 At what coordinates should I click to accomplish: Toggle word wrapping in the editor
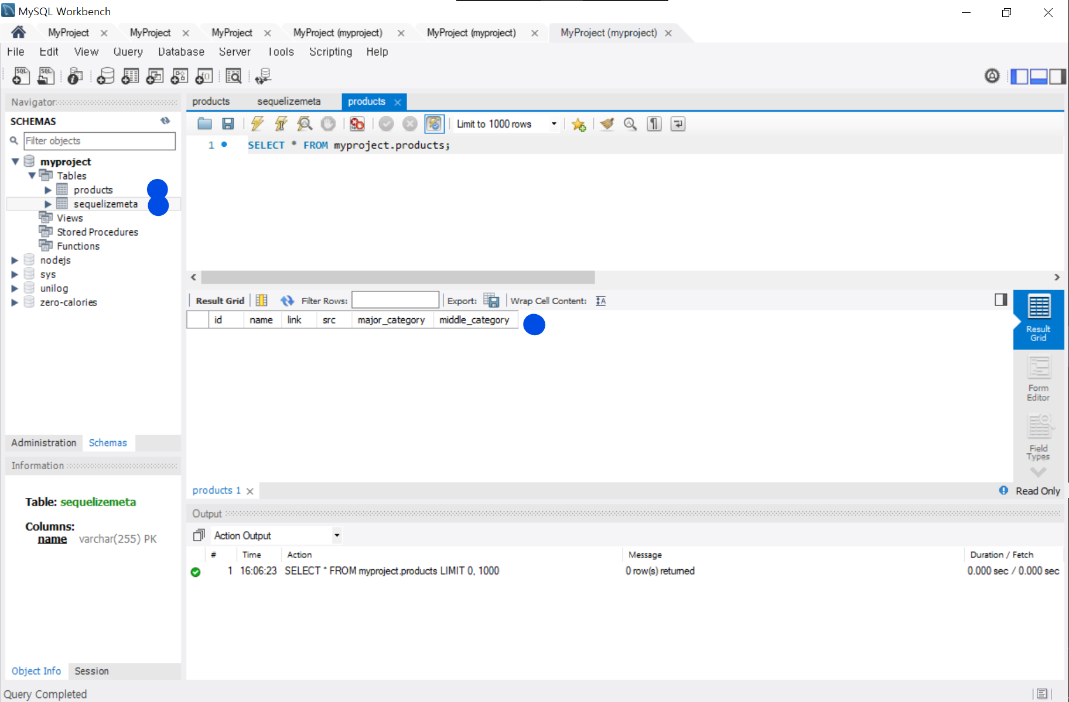[678, 123]
